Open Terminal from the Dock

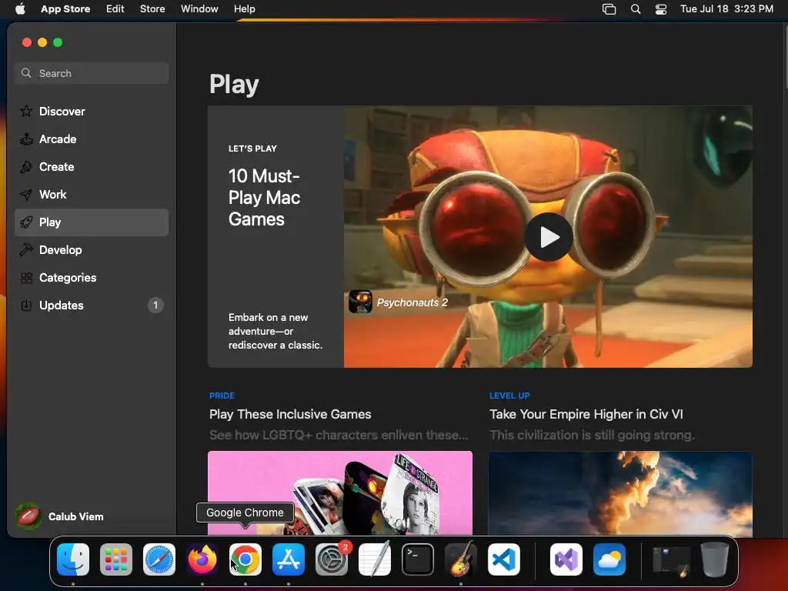coord(418,559)
